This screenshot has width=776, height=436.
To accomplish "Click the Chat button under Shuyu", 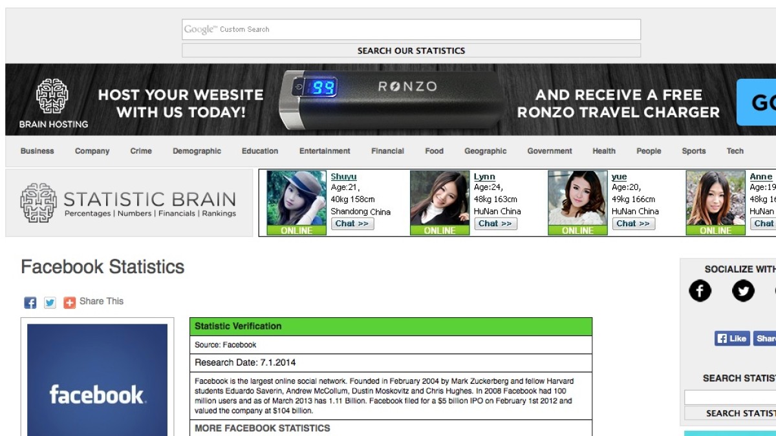I will click(352, 223).
